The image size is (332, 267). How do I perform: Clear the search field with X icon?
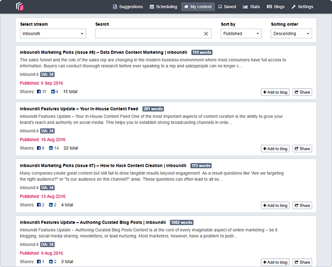(206, 34)
